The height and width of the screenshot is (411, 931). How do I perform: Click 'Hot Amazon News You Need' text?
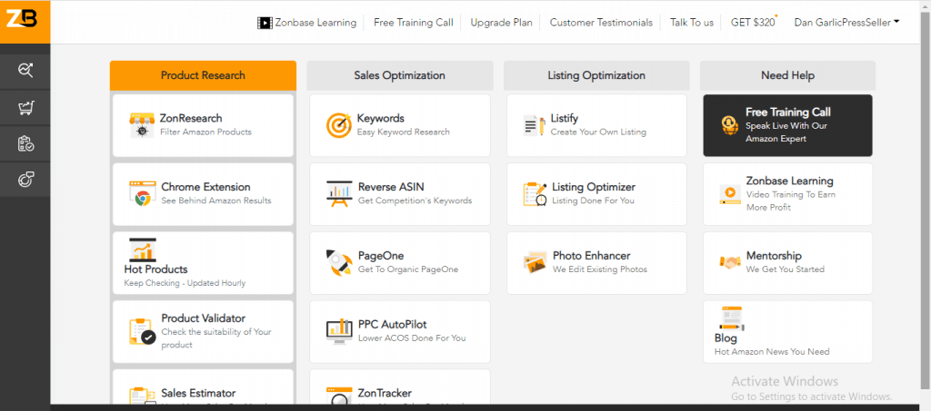pyautogui.click(x=772, y=352)
